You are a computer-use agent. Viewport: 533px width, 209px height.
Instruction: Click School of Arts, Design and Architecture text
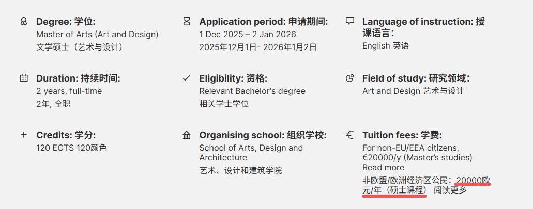(251, 153)
